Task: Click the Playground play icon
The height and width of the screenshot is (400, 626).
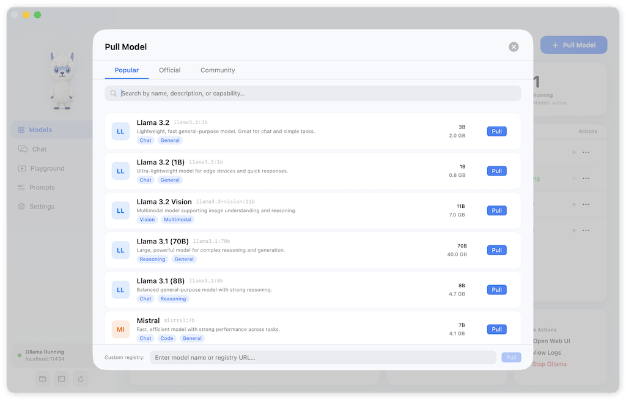Action: 22,169
